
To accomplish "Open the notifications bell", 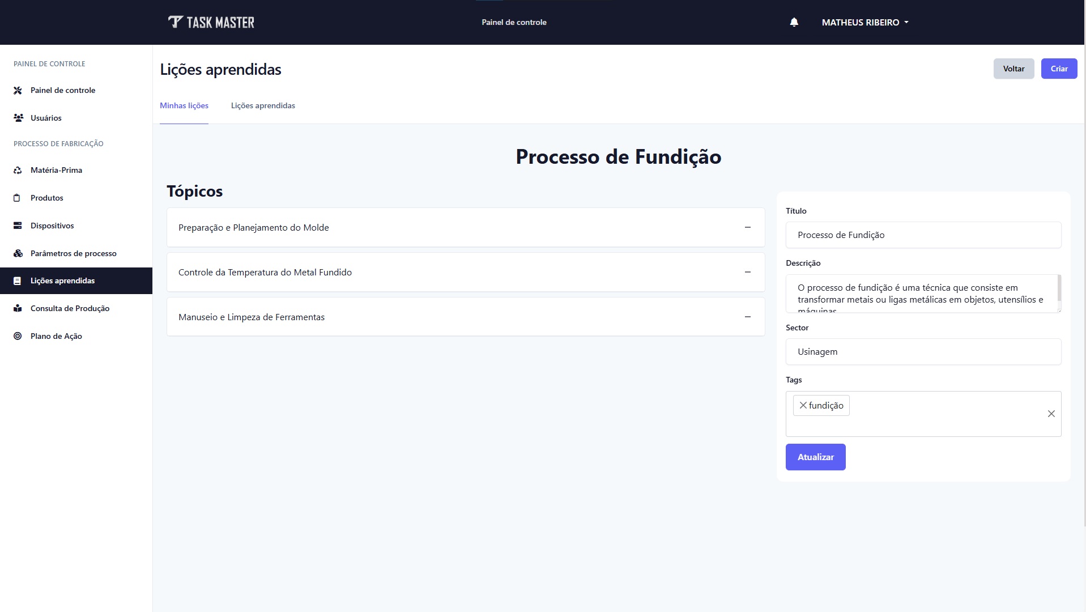I will click(x=793, y=22).
